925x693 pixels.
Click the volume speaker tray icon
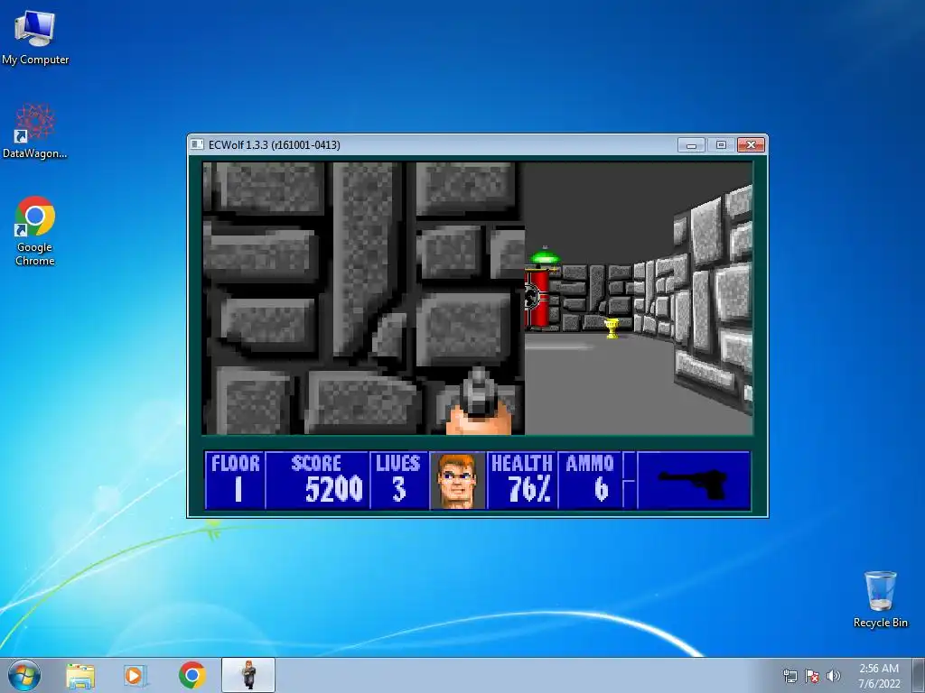pos(833,676)
